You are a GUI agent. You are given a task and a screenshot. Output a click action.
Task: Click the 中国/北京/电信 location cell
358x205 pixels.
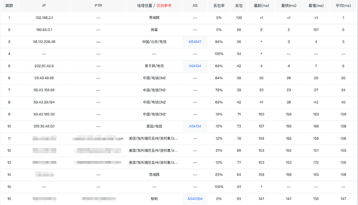coord(154,42)
